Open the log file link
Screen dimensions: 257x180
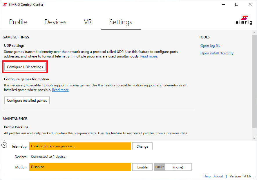pos(210,46)
